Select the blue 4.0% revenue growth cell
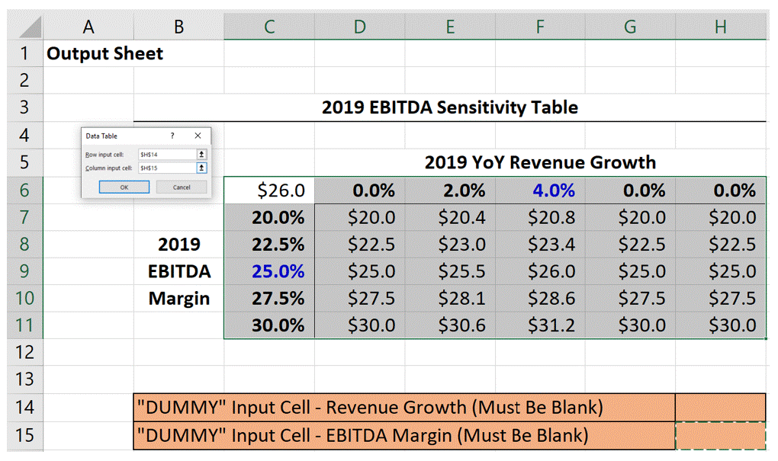The image size is (778, 461). (x=539, y=190)
